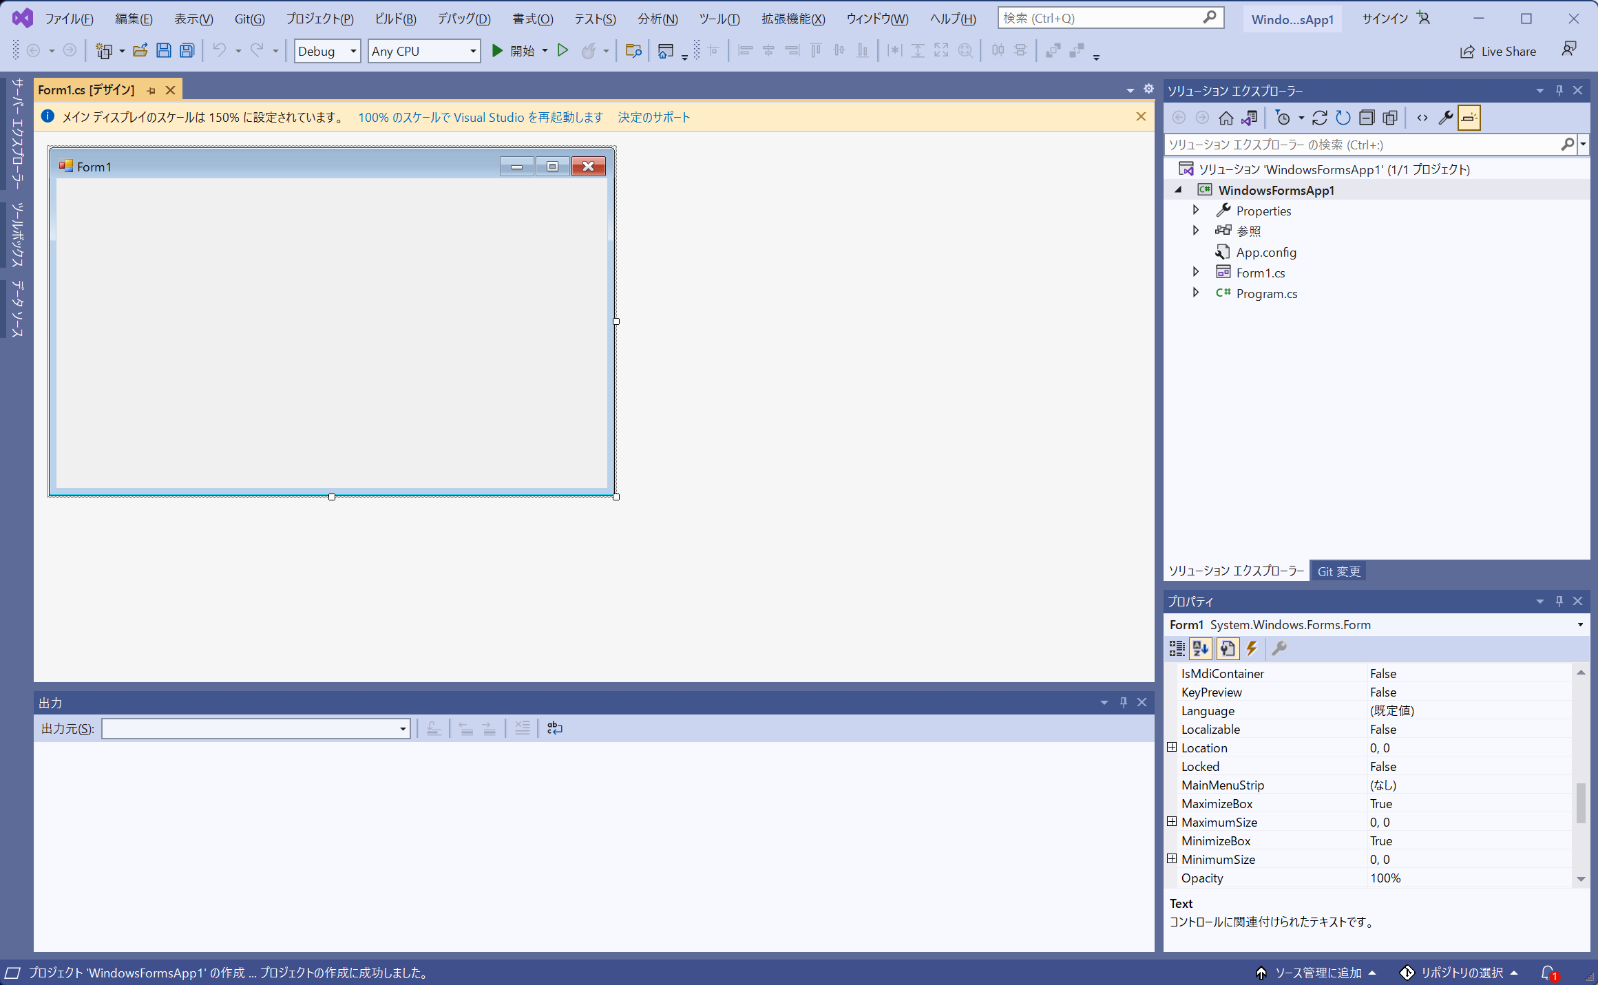
Task: Click the Home icon in Solution Explorer
Action: pos(1226,118)
